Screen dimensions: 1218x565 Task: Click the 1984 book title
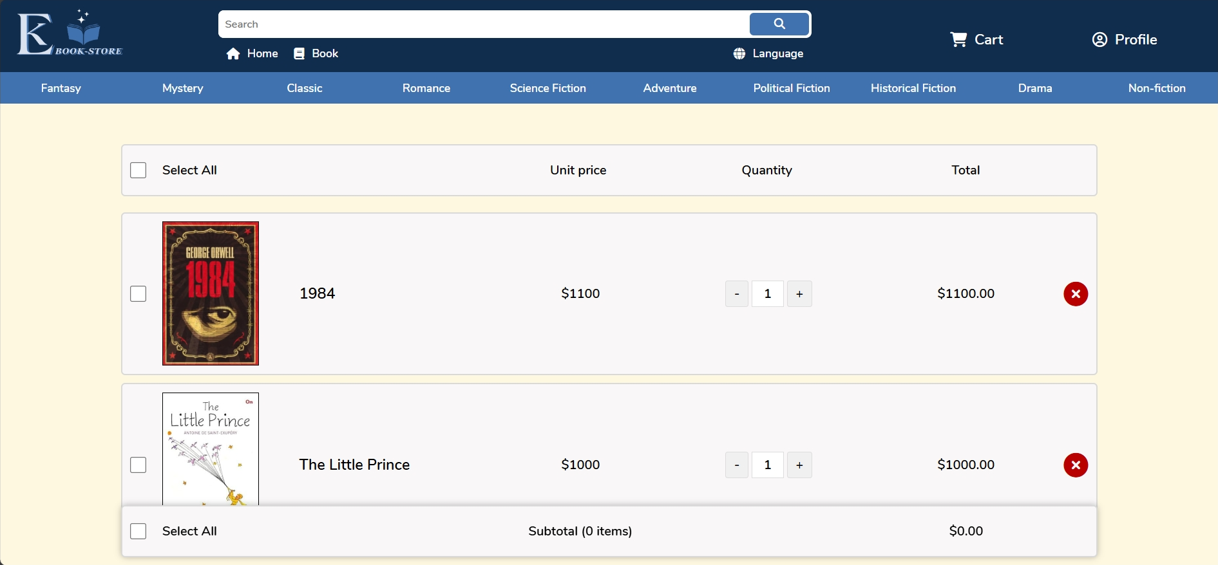317,294
